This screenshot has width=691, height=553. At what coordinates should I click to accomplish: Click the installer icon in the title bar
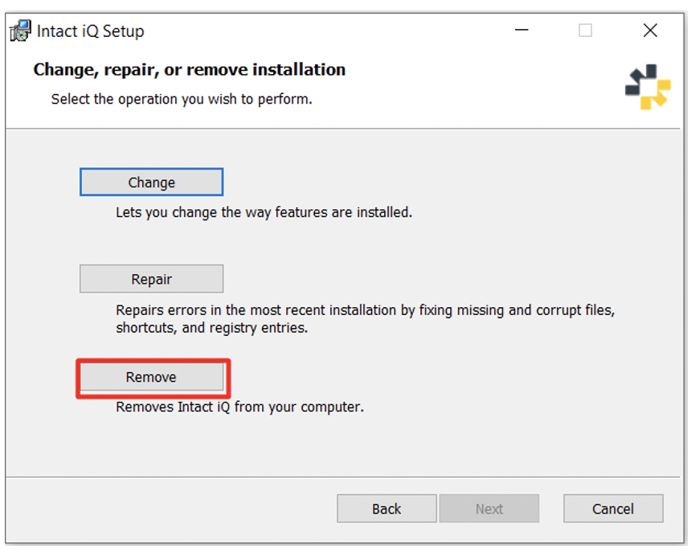pos(19,31)
